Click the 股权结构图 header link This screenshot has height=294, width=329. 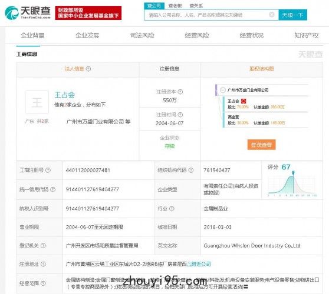(261, 69)
